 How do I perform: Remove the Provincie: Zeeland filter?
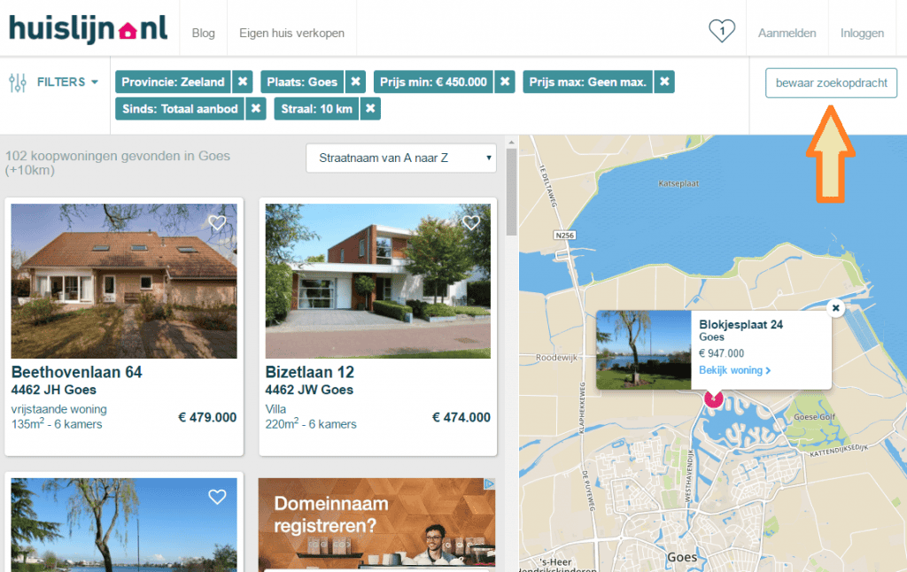(x=243, y=81)
